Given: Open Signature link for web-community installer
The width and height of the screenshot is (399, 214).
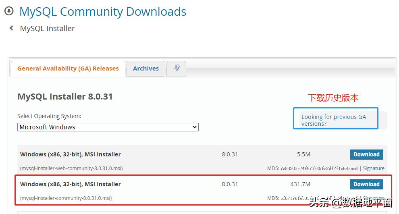Looking at the screenshot, I should tap(374, 168).
